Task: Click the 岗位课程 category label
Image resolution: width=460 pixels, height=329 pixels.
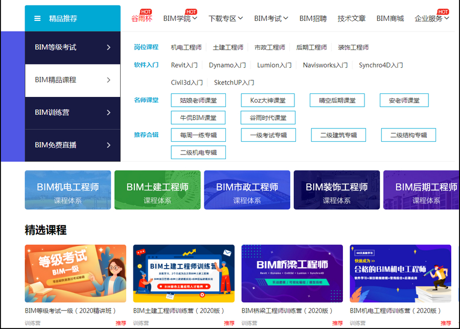Action: point(146,47)
